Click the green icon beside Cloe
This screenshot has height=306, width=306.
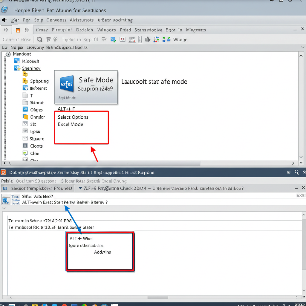25,153
